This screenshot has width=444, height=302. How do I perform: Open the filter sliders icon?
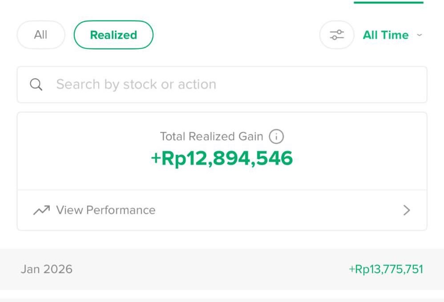tap(337, 35)
